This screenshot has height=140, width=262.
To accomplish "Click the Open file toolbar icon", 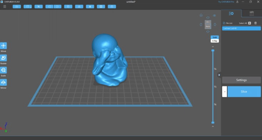I will click(17, 6).
